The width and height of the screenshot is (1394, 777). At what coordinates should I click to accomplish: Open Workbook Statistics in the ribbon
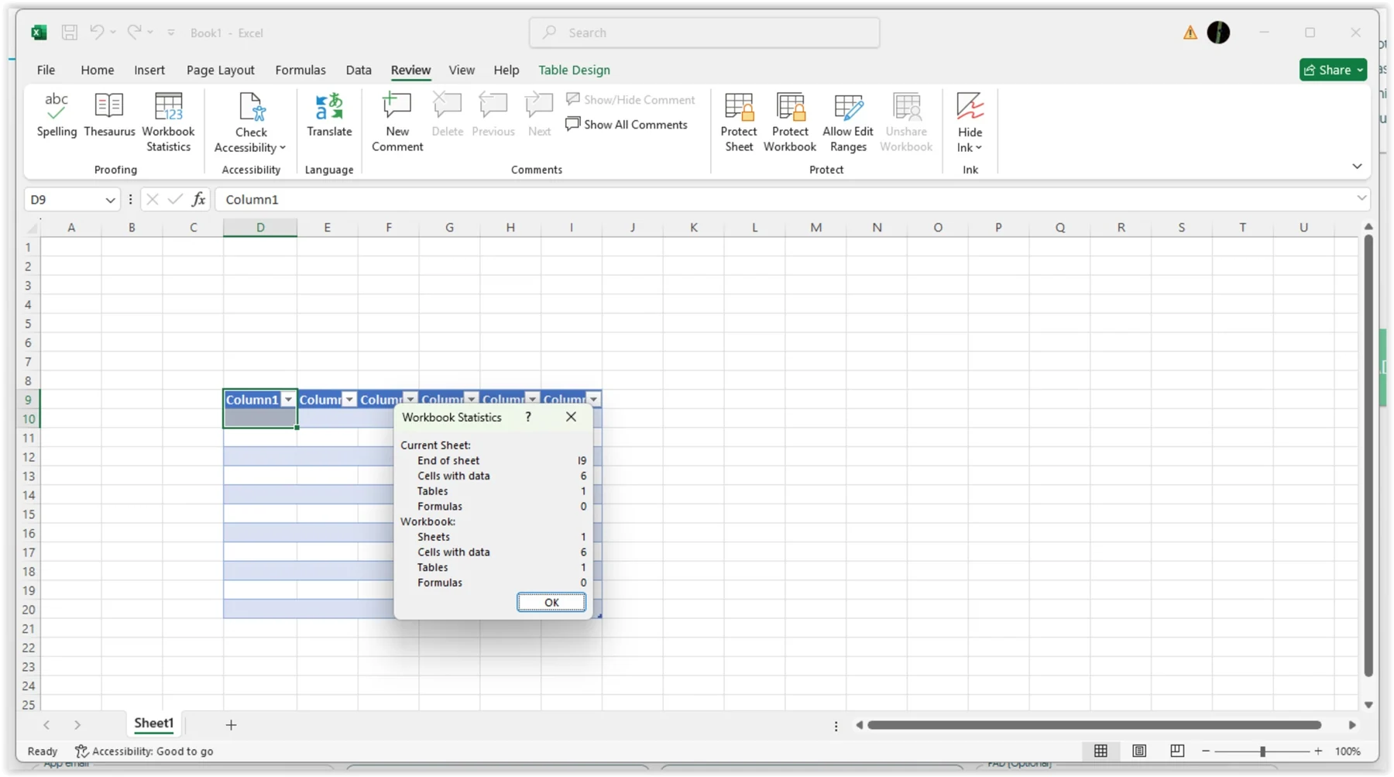tap(168, 122)
